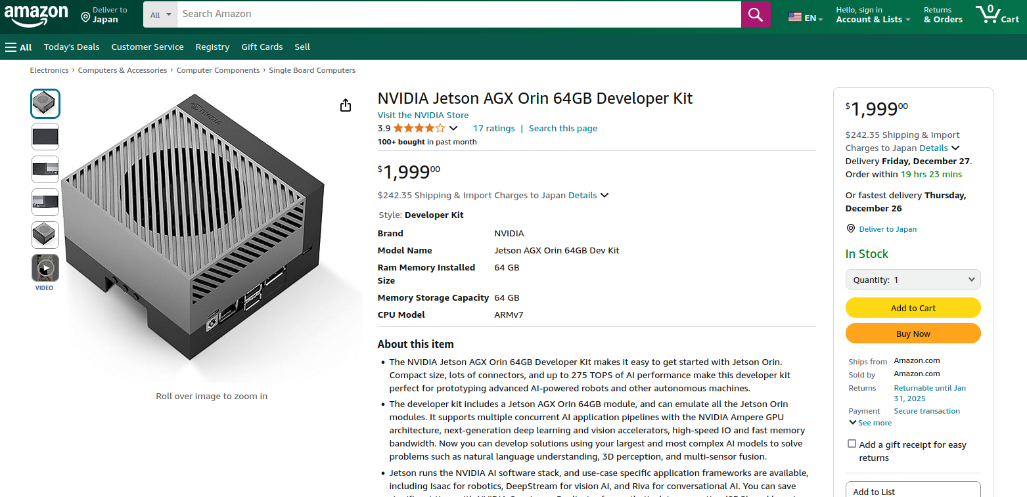The width and height of the screenshot is (1027, 497).
Task: Open the 17 ratings link
Action: pos(494,128)
